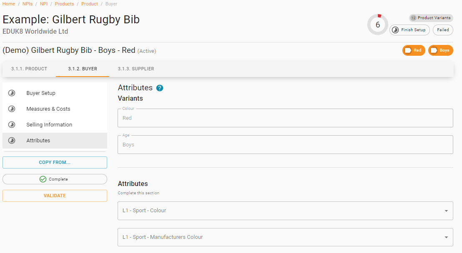Switch to the 3.1.3. Supplier tab
462x253 pixels.
pos(136,69)
